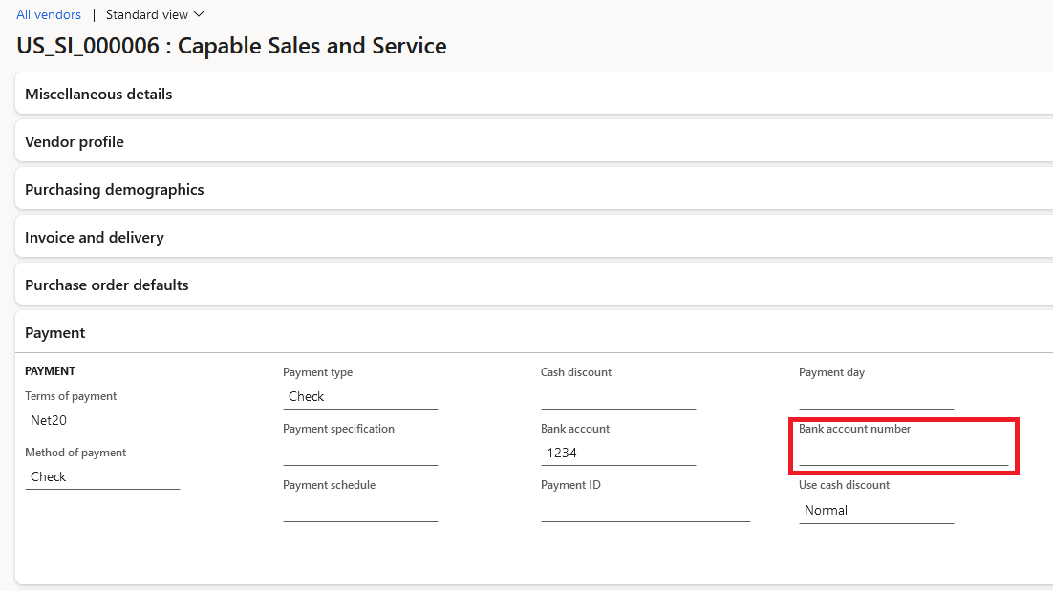Click the Bank account number field
Viewport: 1053px width, 591px height.
click(903, 453)
